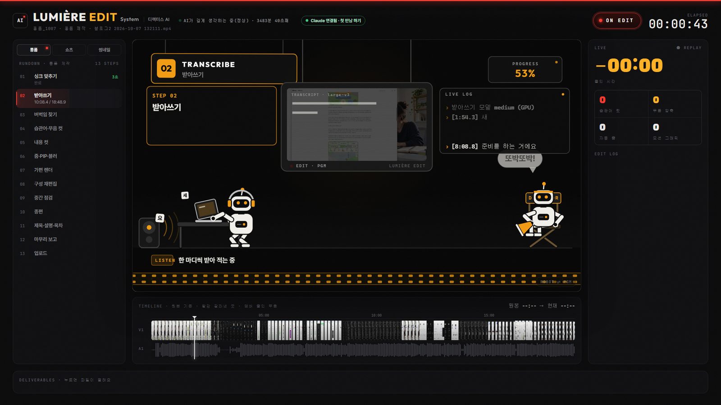Screen dimensions: 721x405
Task: Switch to the 쇼츠 tab
Action: [x=69, y=49]
